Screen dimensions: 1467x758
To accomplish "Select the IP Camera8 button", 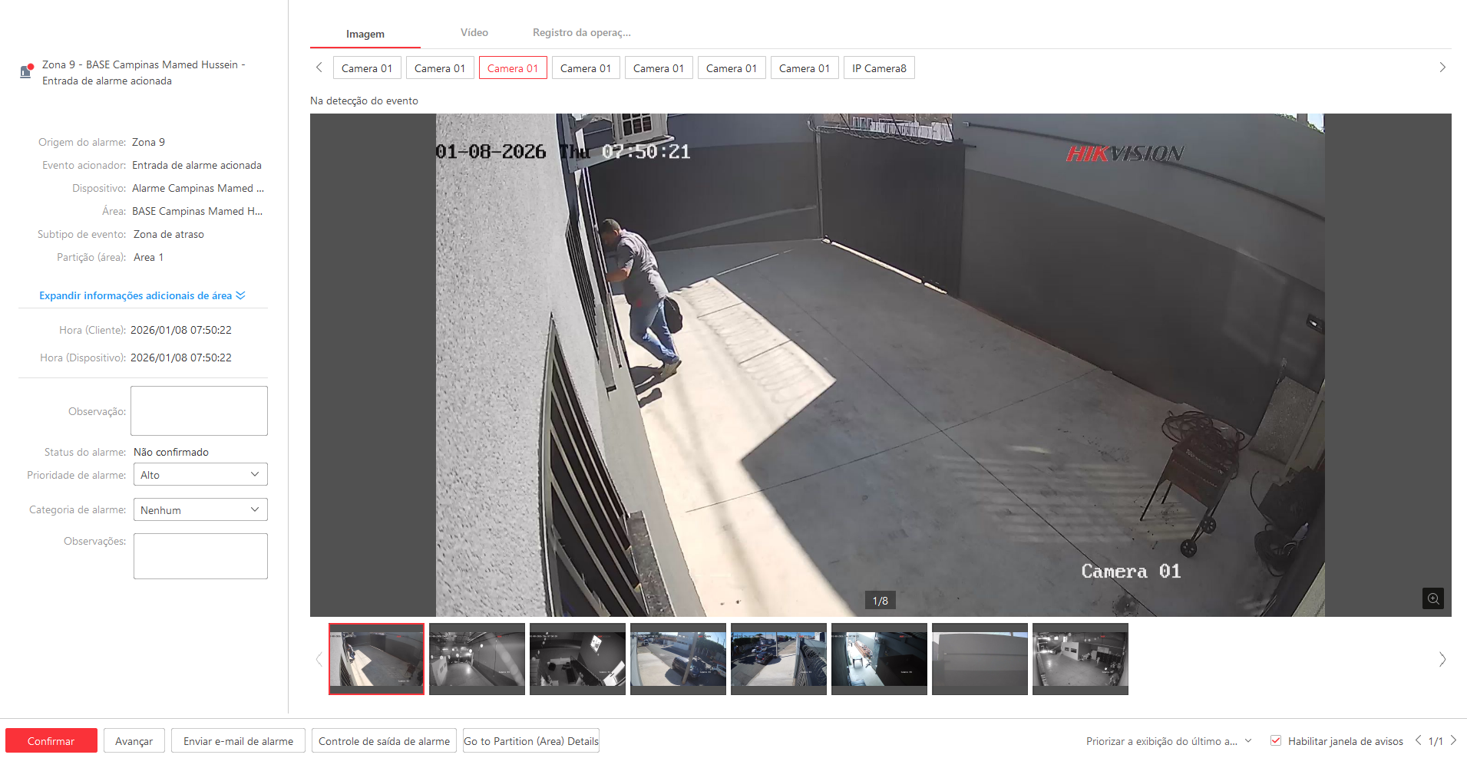I will pos(879,68).
